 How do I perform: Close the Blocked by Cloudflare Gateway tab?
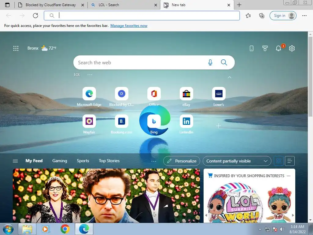click(x=83, y=5)
